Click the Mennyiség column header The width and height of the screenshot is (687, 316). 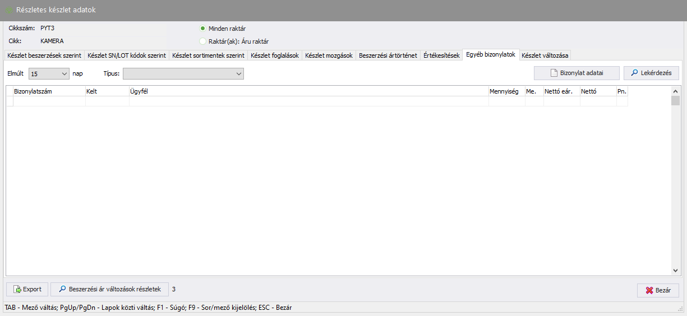pos(506,91)
